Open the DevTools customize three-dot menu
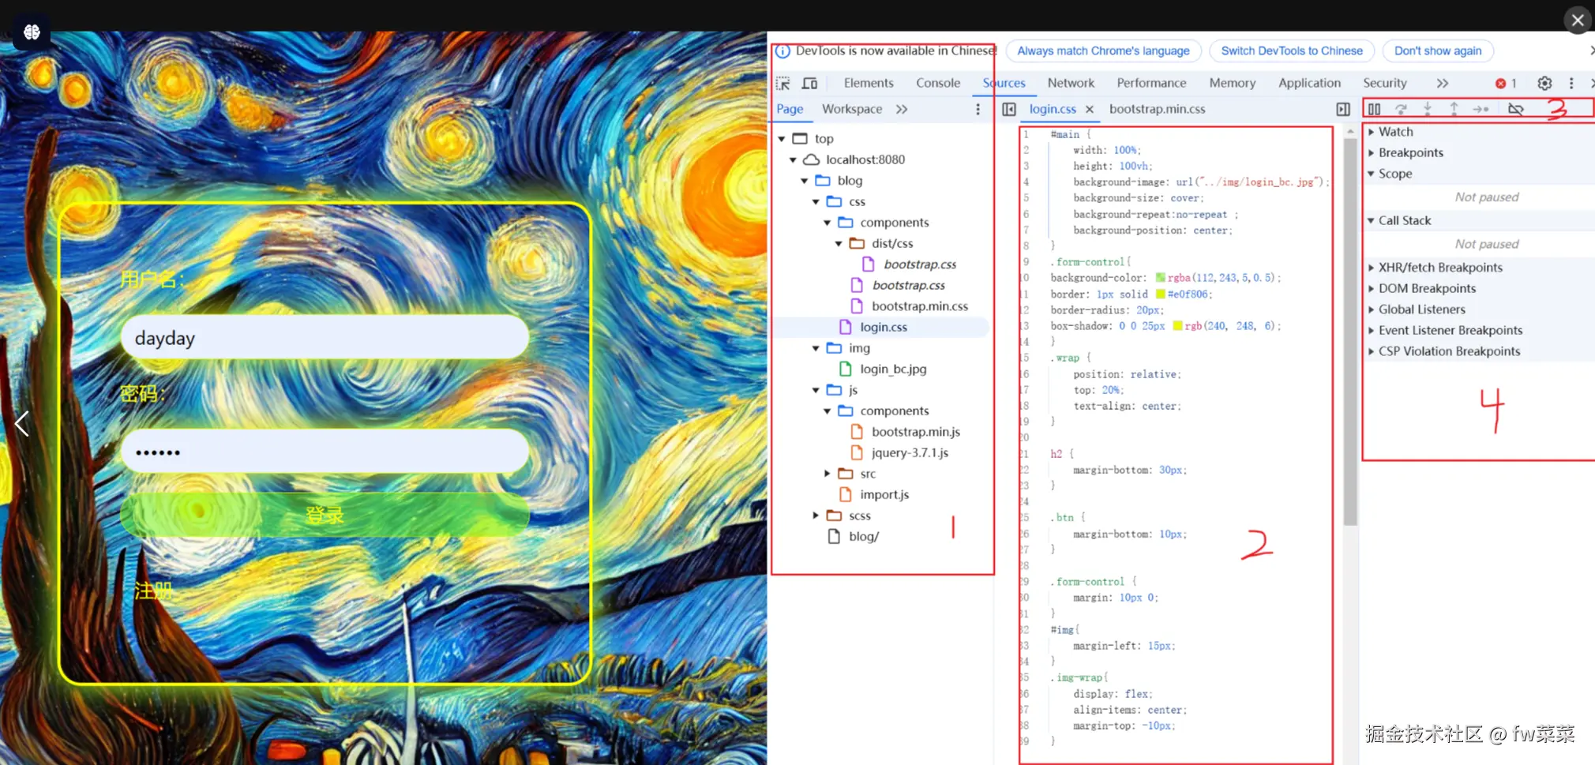 [x=1571, y=83]
